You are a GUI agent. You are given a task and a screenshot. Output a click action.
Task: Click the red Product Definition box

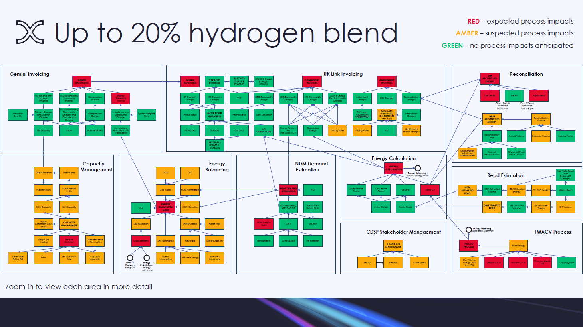click(x=69, y=241)
